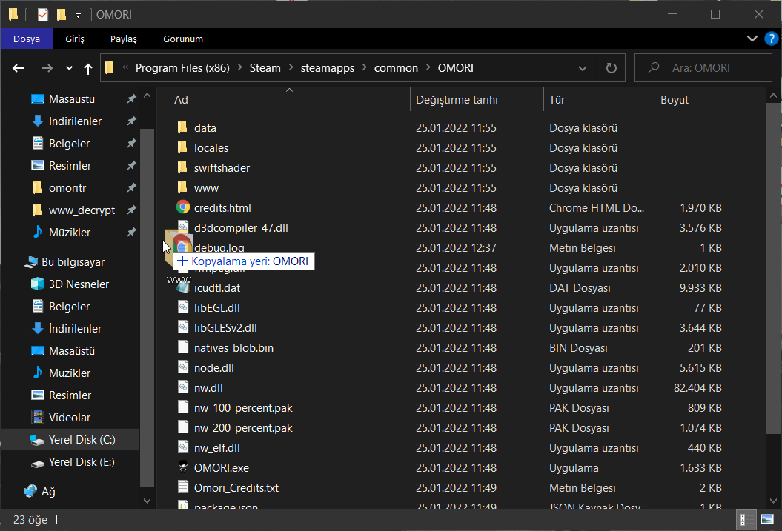
Task: Click navigation pane scroll-down arrow
Action: point(147,501)
